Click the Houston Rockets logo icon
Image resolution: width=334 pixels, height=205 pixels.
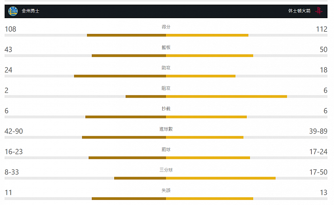[319, 11]
